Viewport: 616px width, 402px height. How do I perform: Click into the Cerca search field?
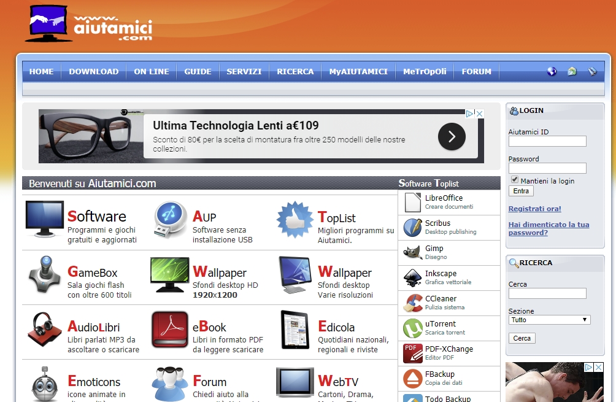tap(547, 293)
